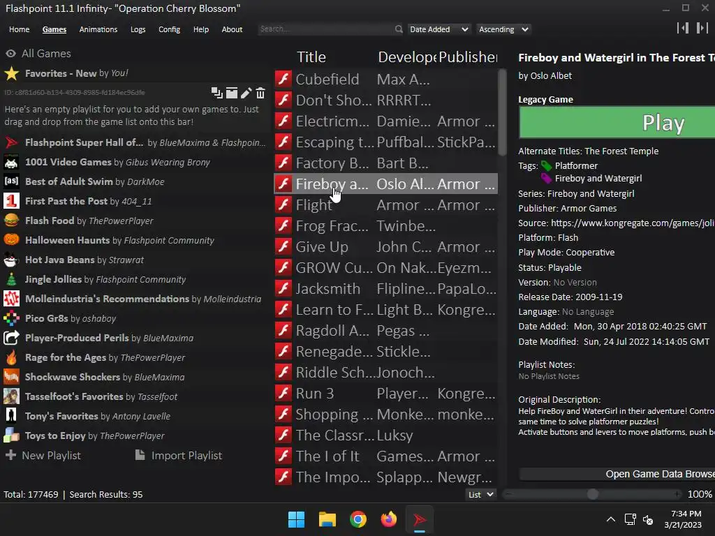The image size is (715, 536).
Task: Open the Firefox taskbar icon
Action: 388,519
